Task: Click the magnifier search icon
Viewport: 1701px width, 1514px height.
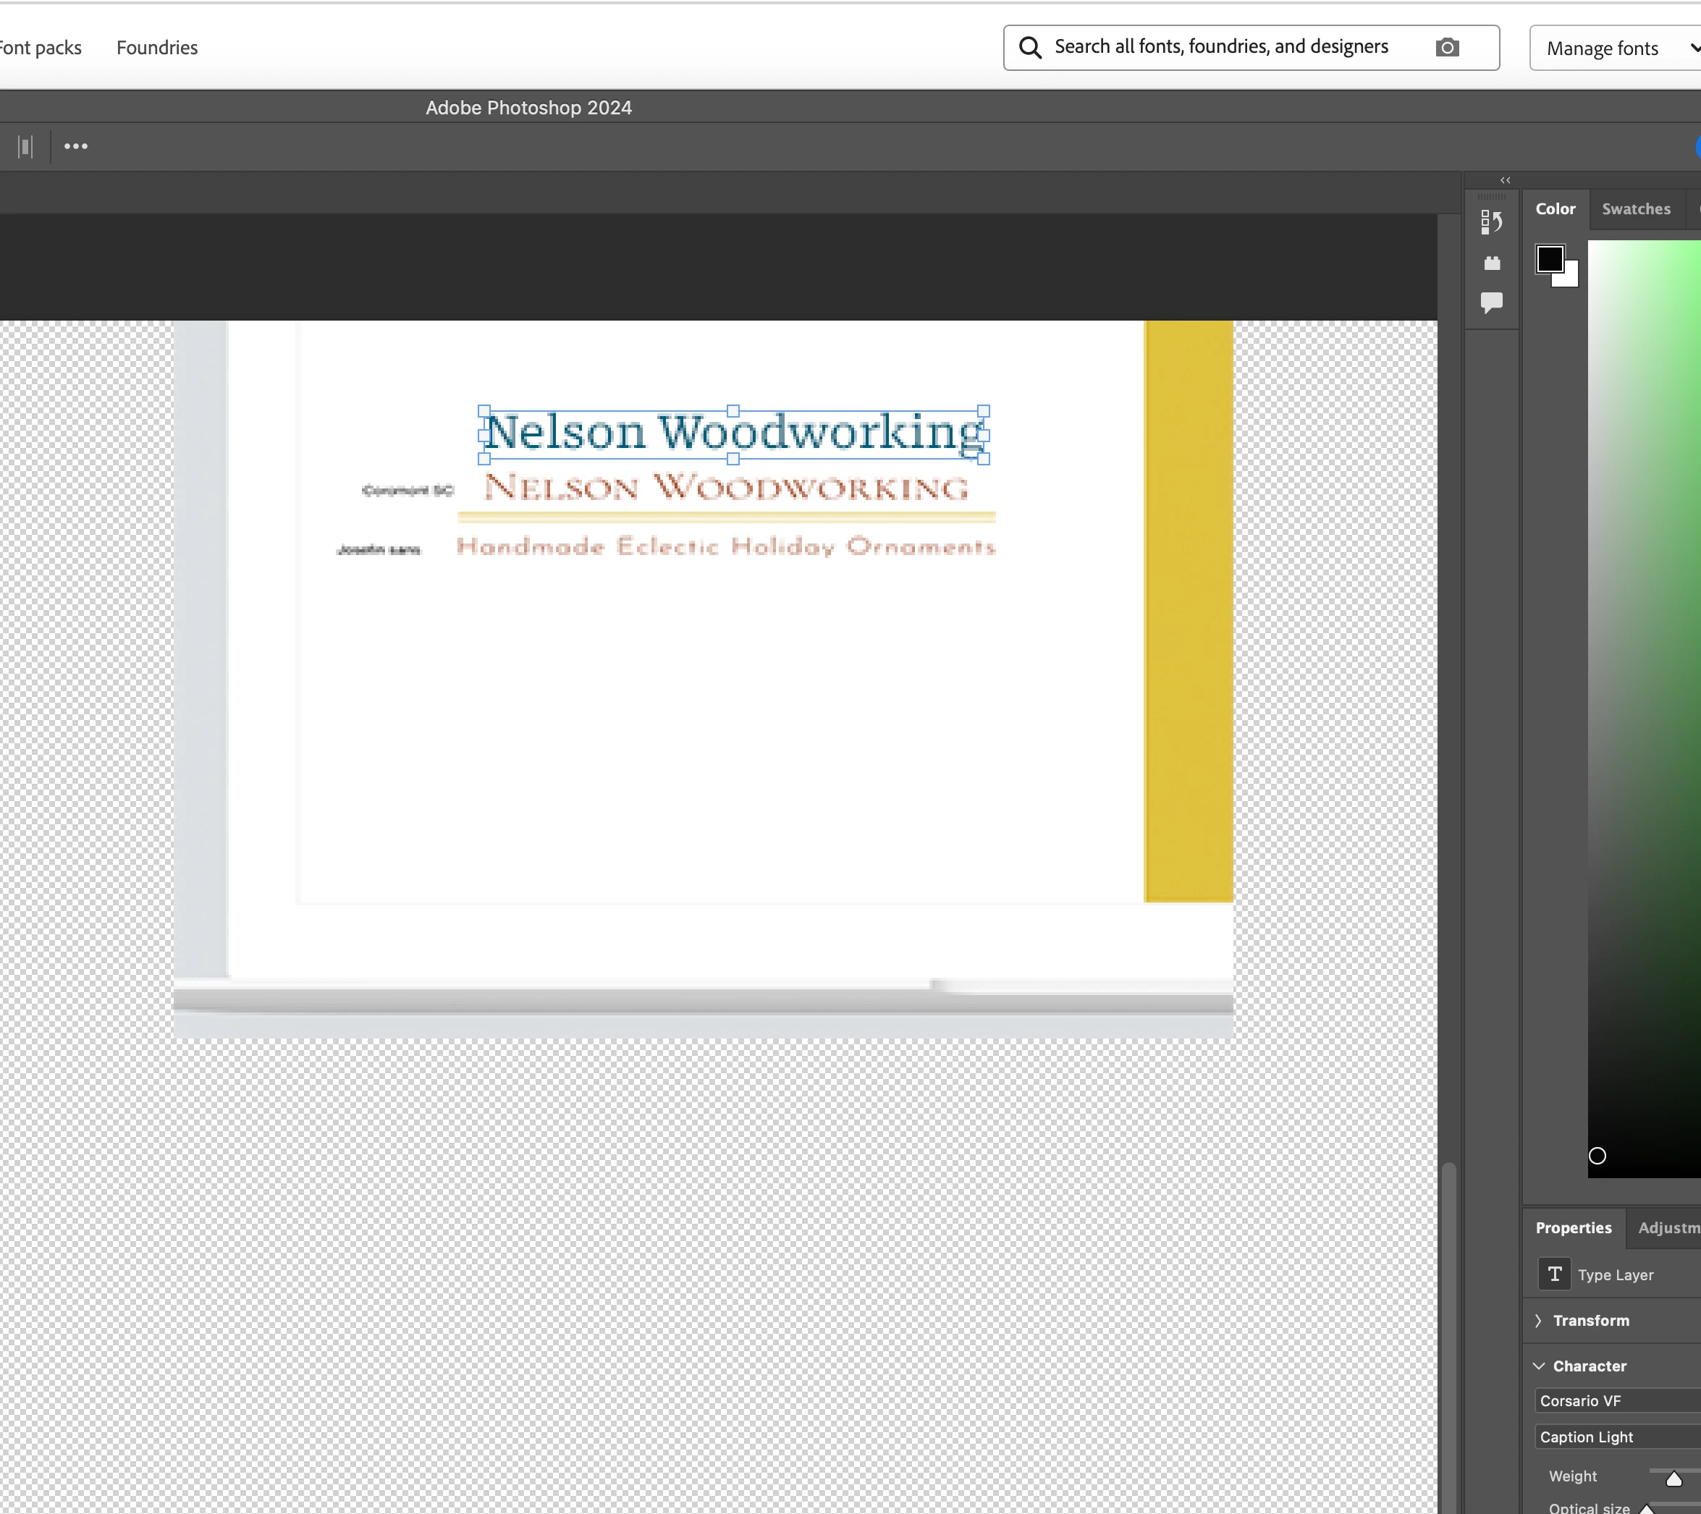Action: point(1030,48)
